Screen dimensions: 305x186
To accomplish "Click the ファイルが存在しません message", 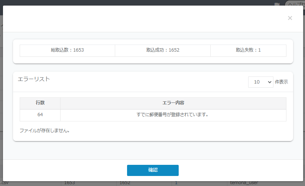I will point(45,130).
